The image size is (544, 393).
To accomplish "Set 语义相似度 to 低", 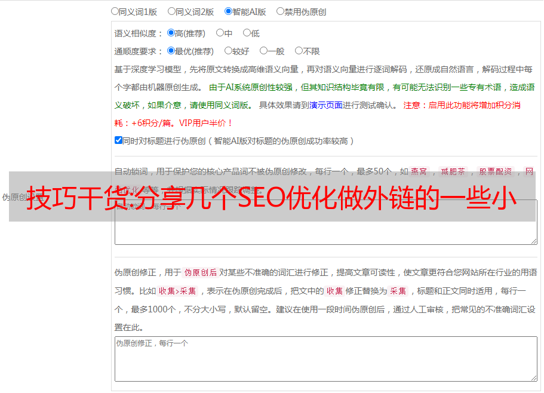I will click(247, 33).
